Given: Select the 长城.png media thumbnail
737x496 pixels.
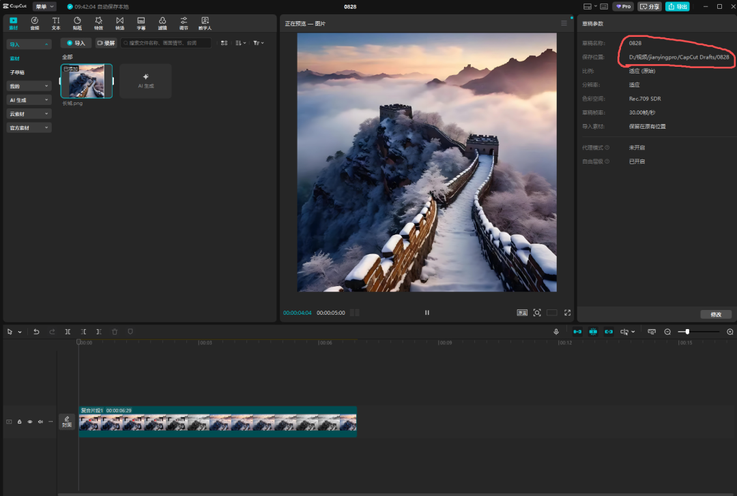Looking at the screenshot, I should [x=87, y=81].
